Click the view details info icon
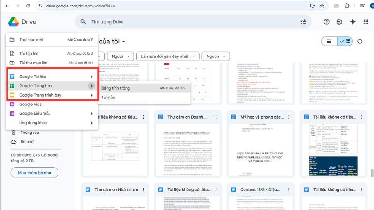Viewport: 374px width, 210px height. click(x=360, y=42)
